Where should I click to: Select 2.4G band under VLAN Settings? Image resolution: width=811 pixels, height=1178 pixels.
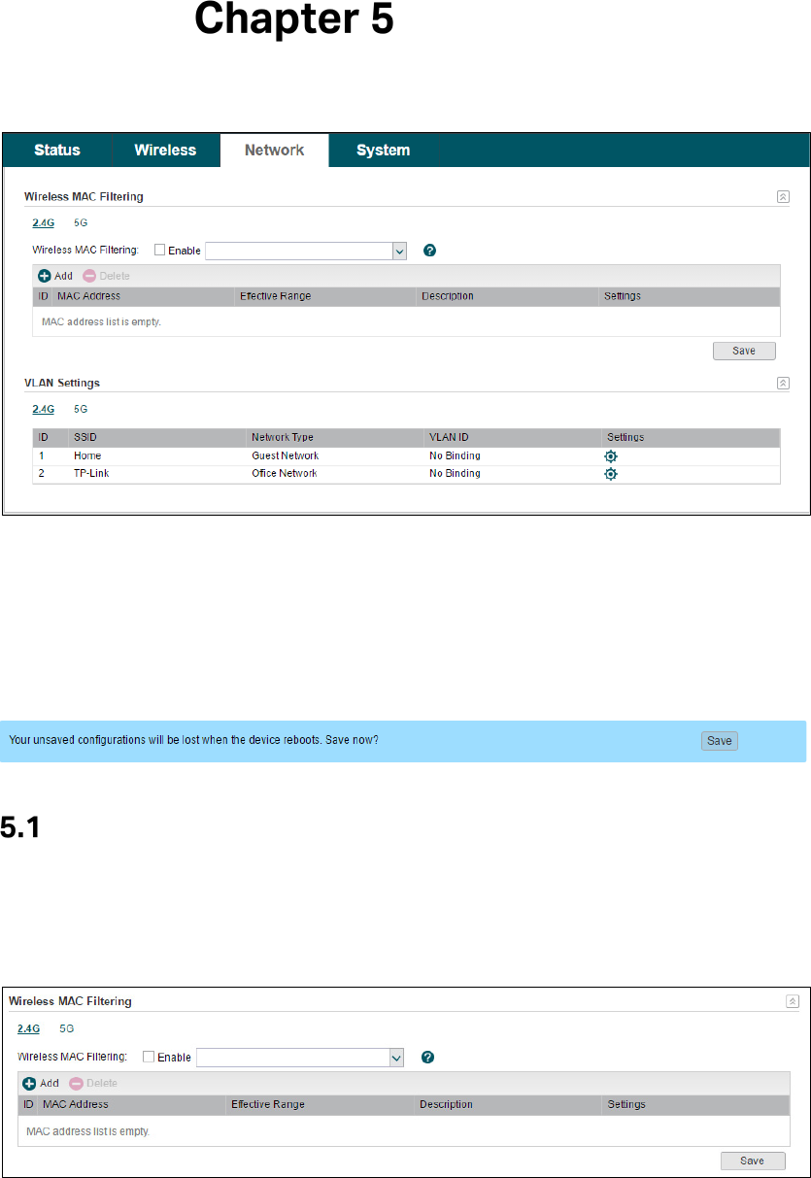click(43, 409)
